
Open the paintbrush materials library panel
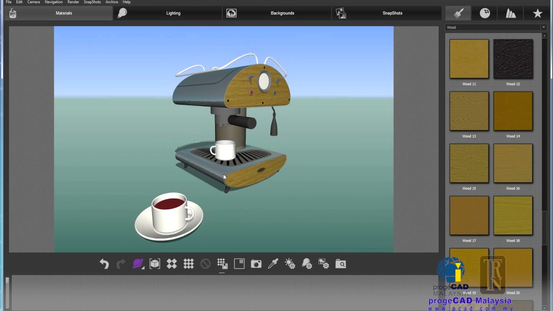coord(459,13)
